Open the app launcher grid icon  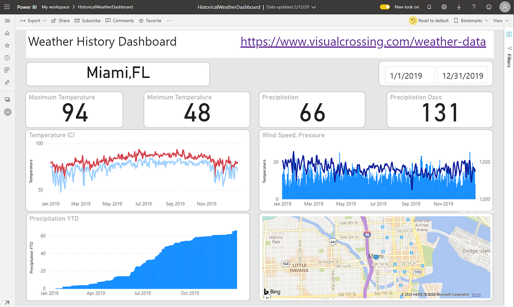(7, 7)
